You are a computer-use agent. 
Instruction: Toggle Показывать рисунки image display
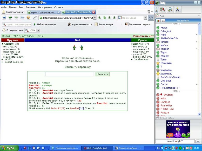tap(137, 24)
